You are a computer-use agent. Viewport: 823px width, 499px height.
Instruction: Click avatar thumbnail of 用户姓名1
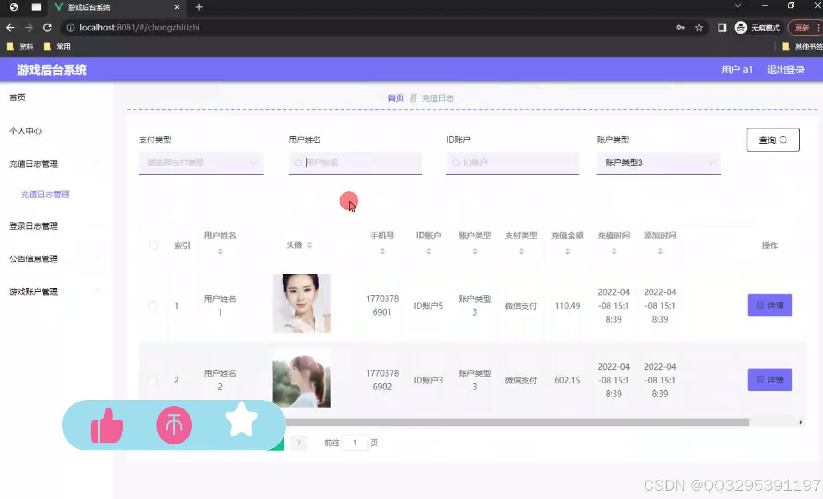pos(301,303)
